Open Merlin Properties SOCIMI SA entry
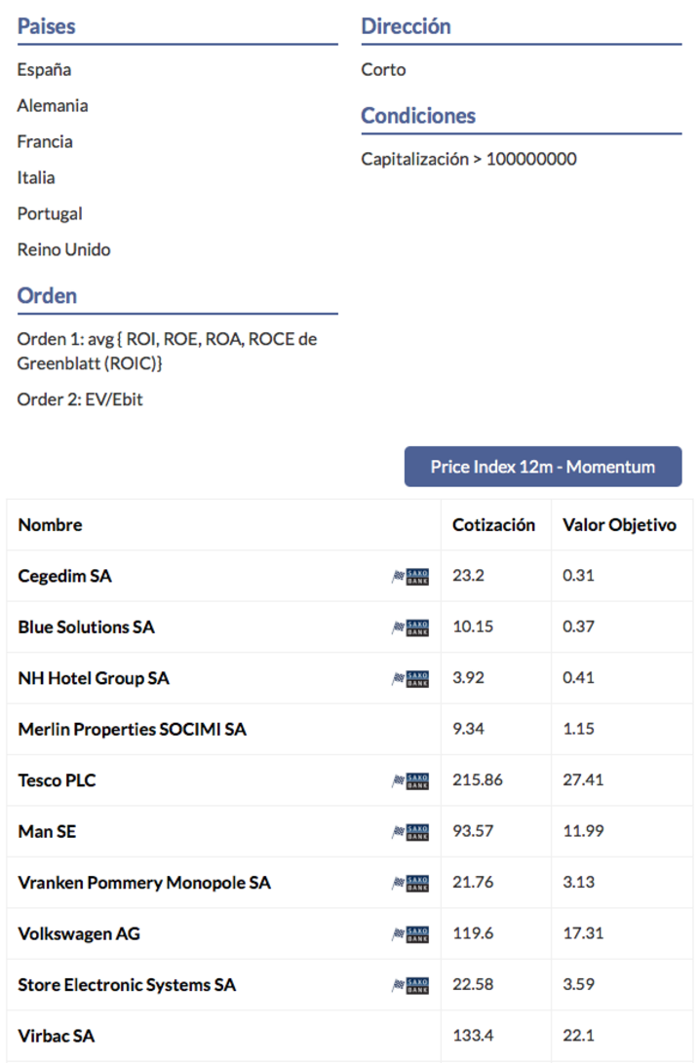This screenshot has height=1063, width=699. coord(133,730)
